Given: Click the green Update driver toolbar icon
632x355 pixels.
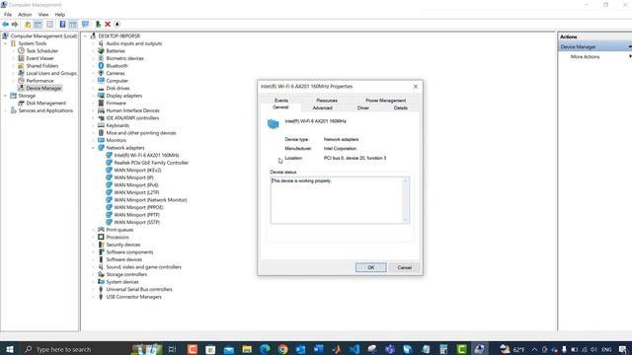Looking at the screenshot, I should tap(98, 25).
